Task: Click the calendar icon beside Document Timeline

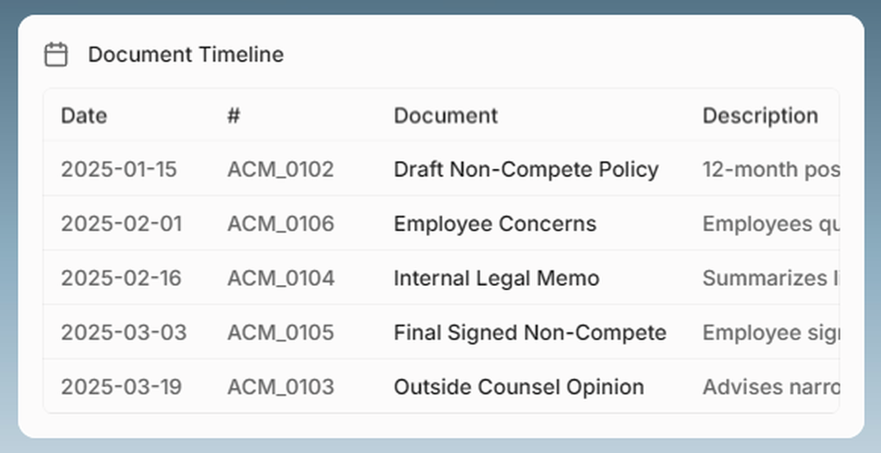Action: (56, 55)
